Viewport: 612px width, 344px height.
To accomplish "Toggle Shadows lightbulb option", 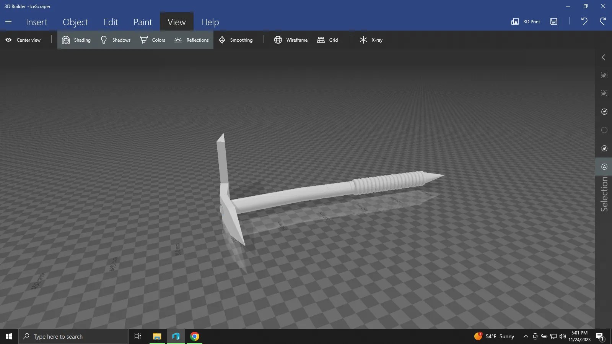I will coord(115,40).
